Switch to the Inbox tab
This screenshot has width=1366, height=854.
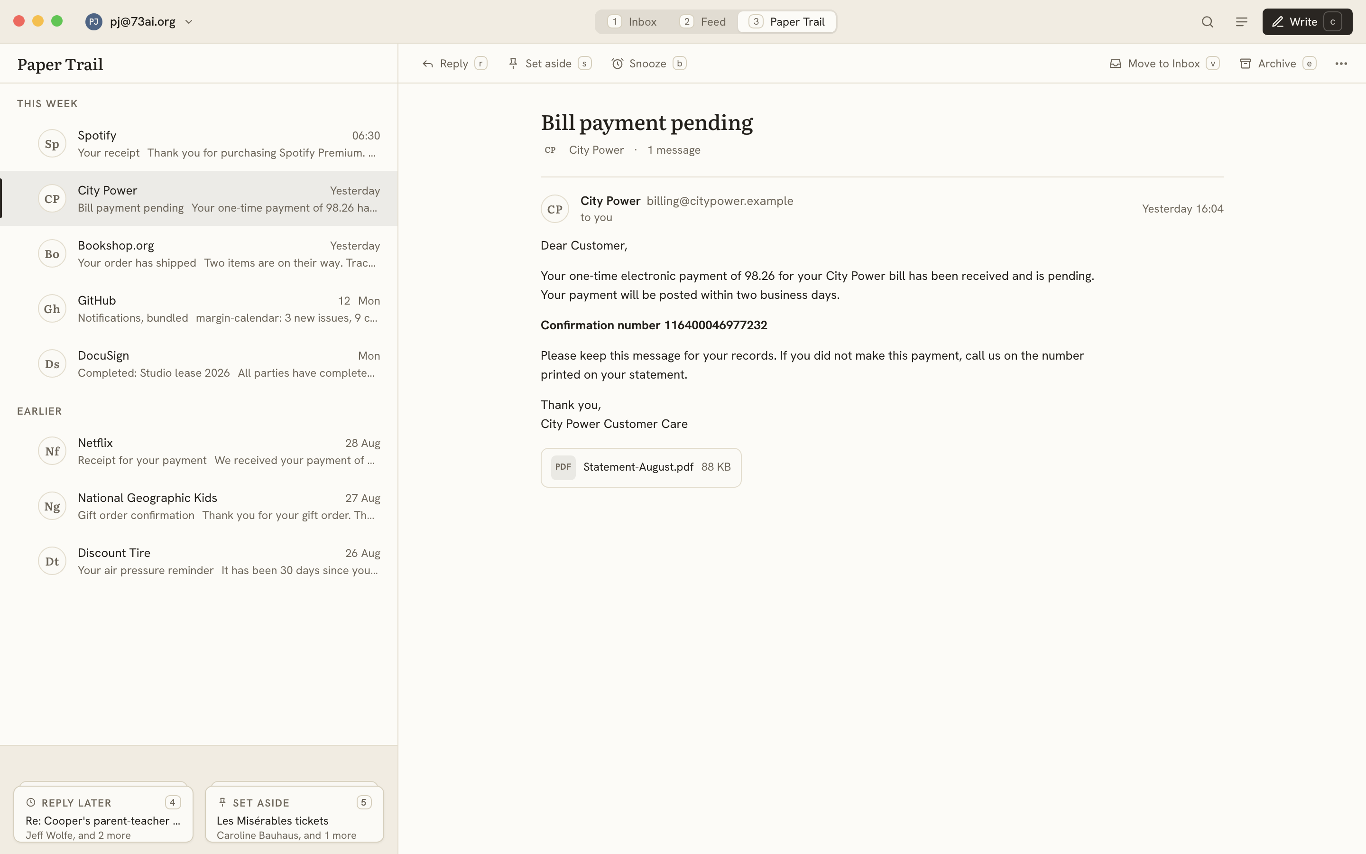(x=632, y=22)
